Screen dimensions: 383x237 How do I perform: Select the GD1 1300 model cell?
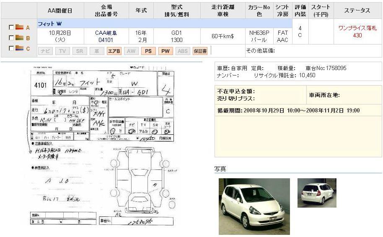point(177,36)
